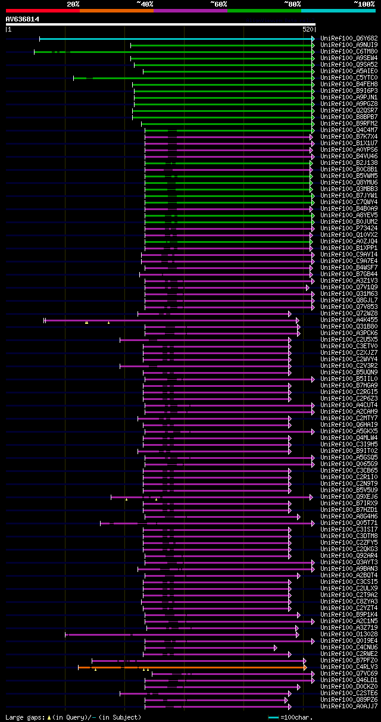Open hit UniRef100_Q9SA52
The image size is (381, 722).
(349, 65)
